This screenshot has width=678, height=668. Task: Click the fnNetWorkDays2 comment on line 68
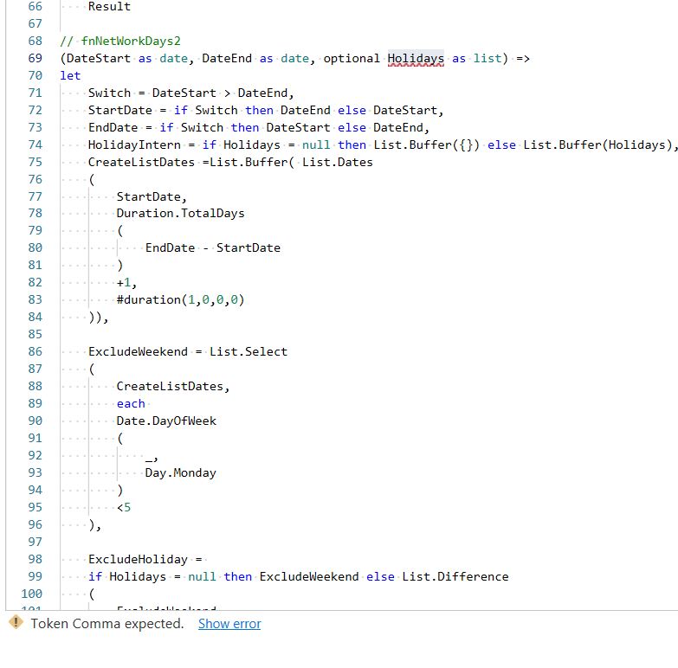[120, 41]
